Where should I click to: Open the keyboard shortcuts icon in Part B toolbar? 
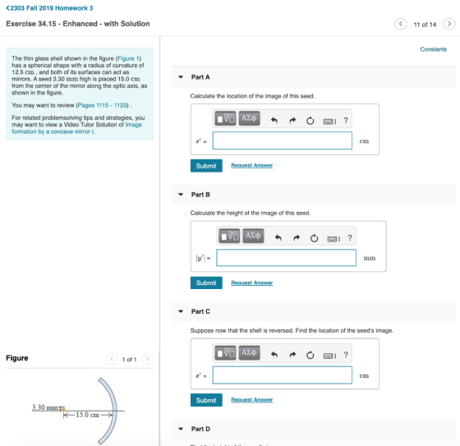pyautogui.click(x=333, y=239)
